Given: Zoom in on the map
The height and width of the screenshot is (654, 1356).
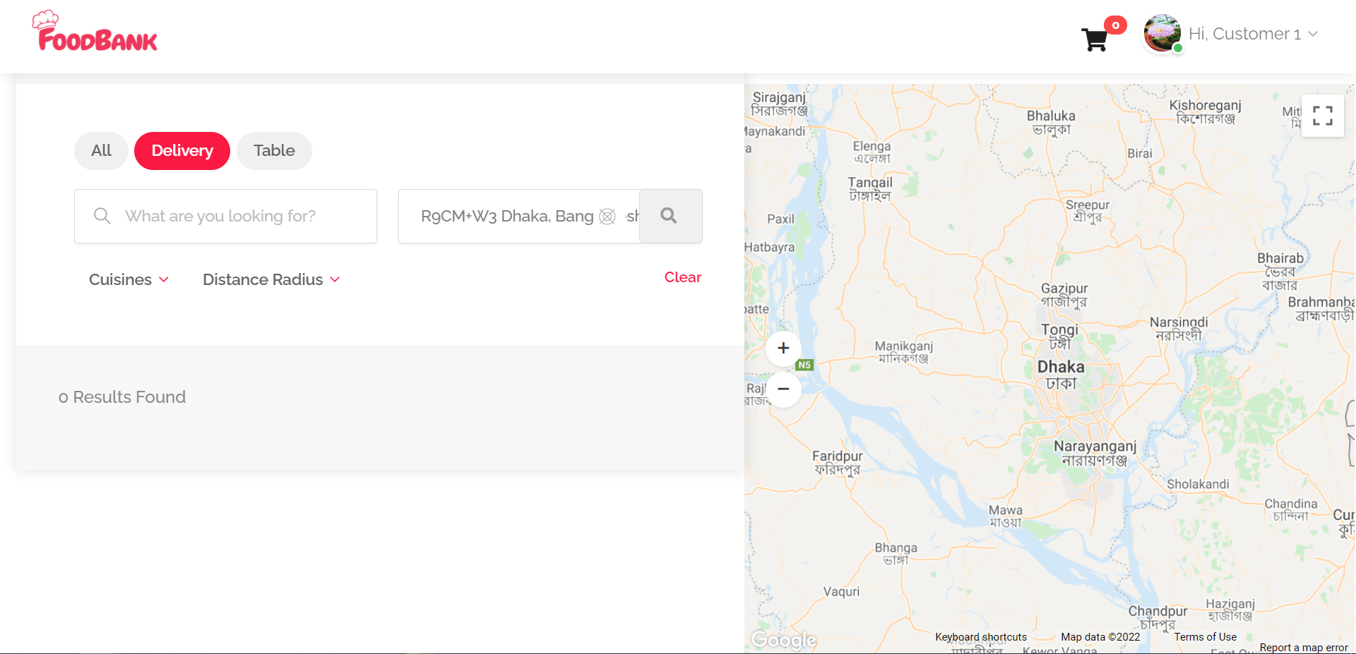Looking at the screenshot, I should [783, 348].
